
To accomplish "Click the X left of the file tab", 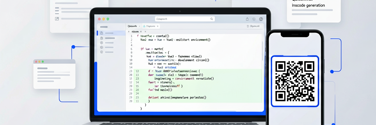I will 129,31.
